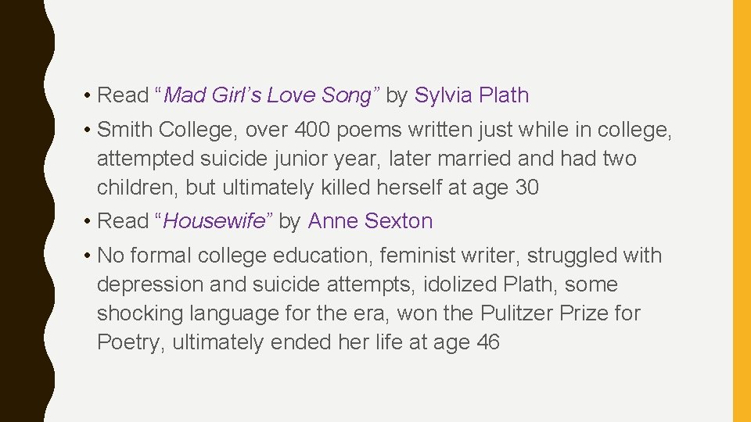Select the bullet point before "Smith College"
The height and width of the screenshot is (422, 751).
[87, 130]
